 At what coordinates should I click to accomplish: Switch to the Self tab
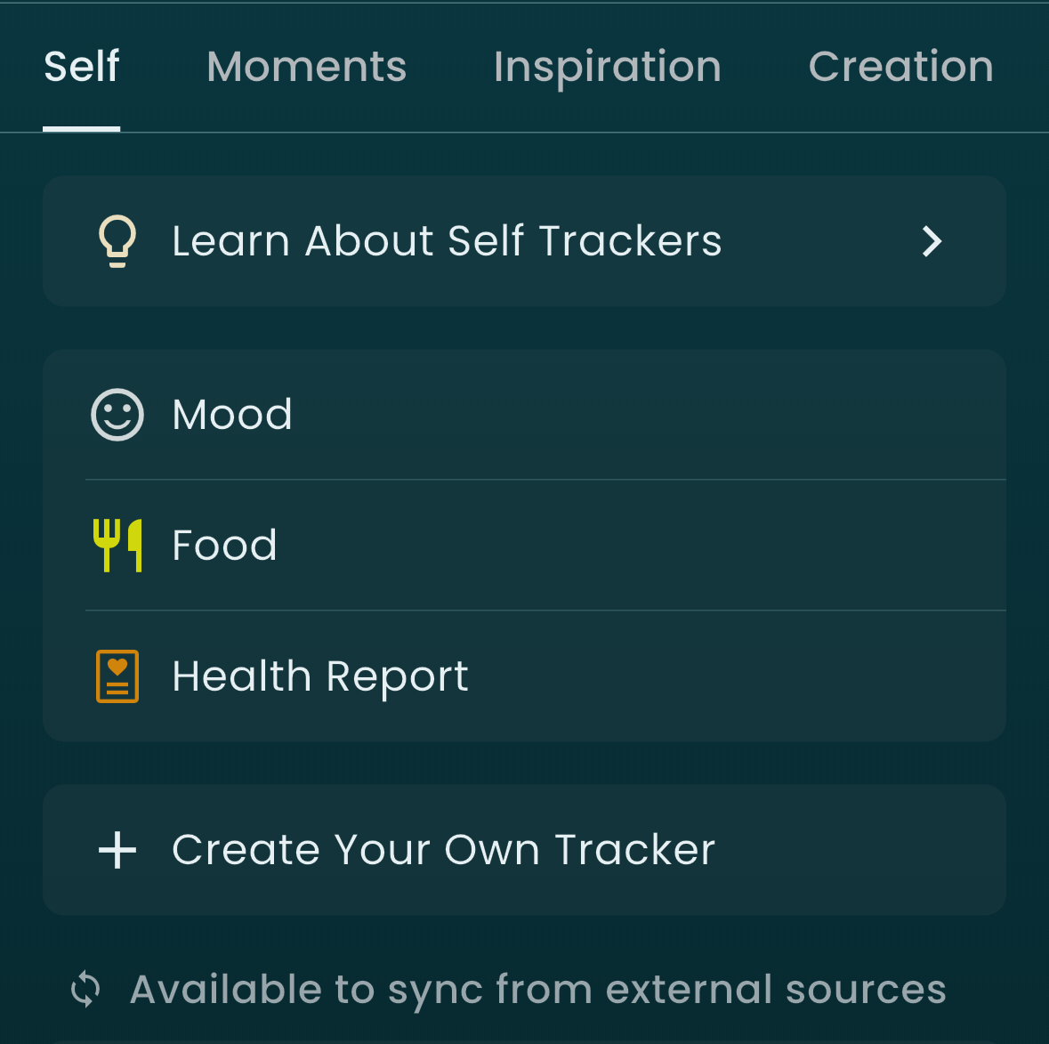(81, 67)
